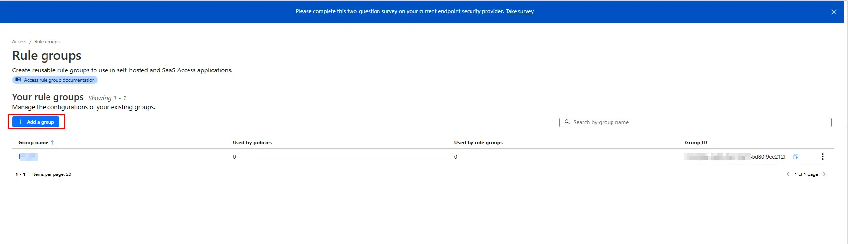Viewport: 848px width, 244px height.
Task: Focus the Search by group name field
Action: pos(695,122)
